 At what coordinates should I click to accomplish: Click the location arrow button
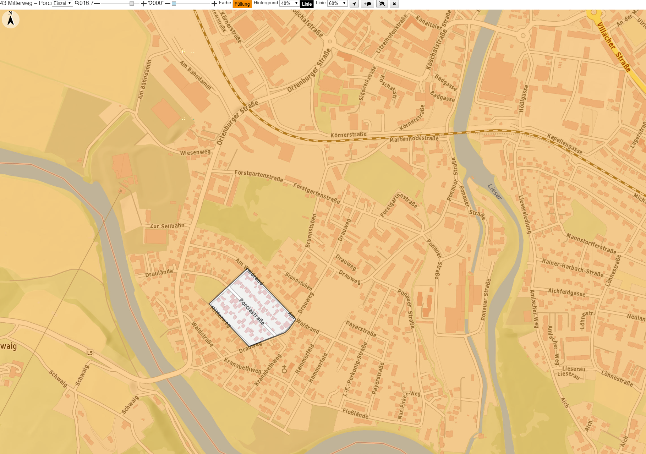354,4
